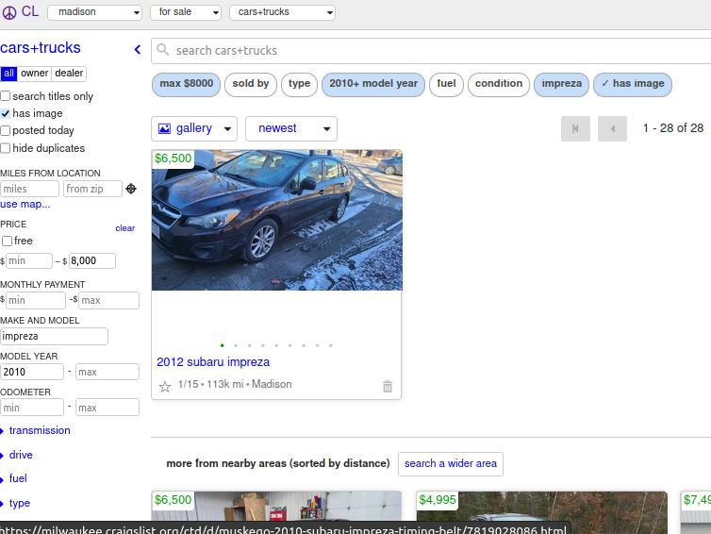Expand the drive filter section

point(21,455)
